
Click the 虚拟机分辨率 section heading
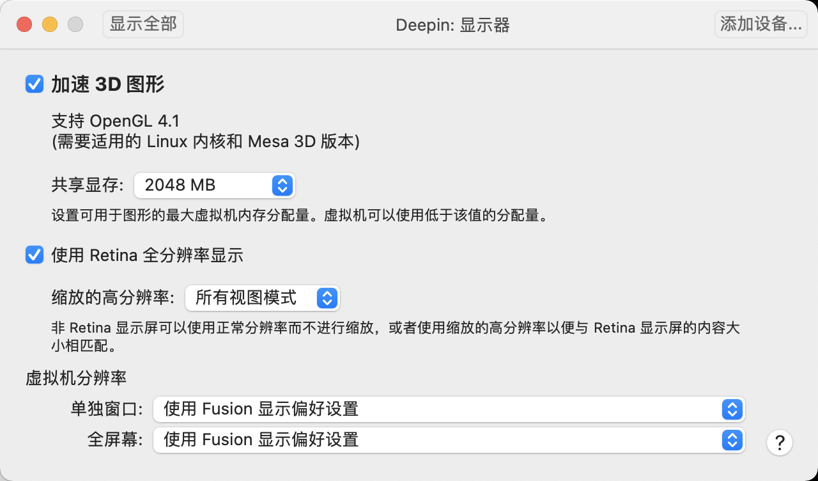76,378
